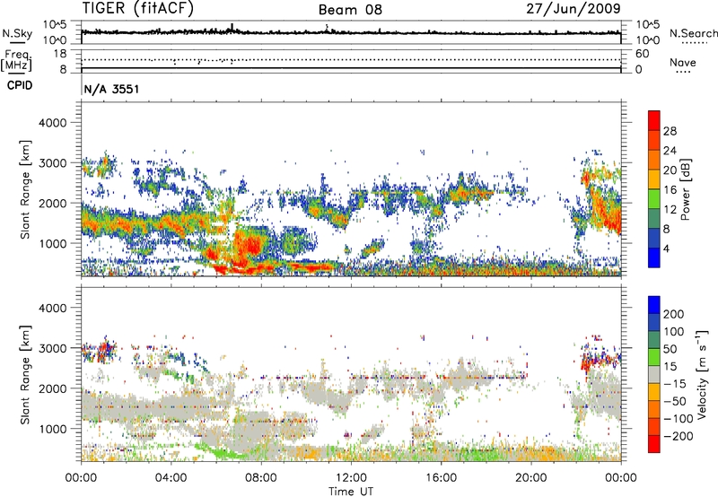Click the 'Power [dB]' colorbar label

tap(685, 189)
